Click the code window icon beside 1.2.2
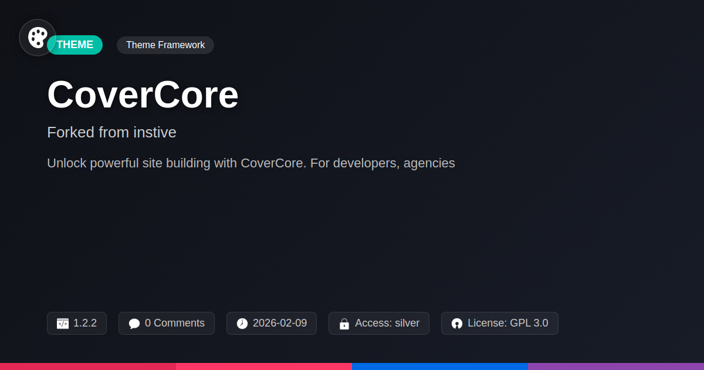This screenshot has width=704, height=370. (x=63, y=324)
